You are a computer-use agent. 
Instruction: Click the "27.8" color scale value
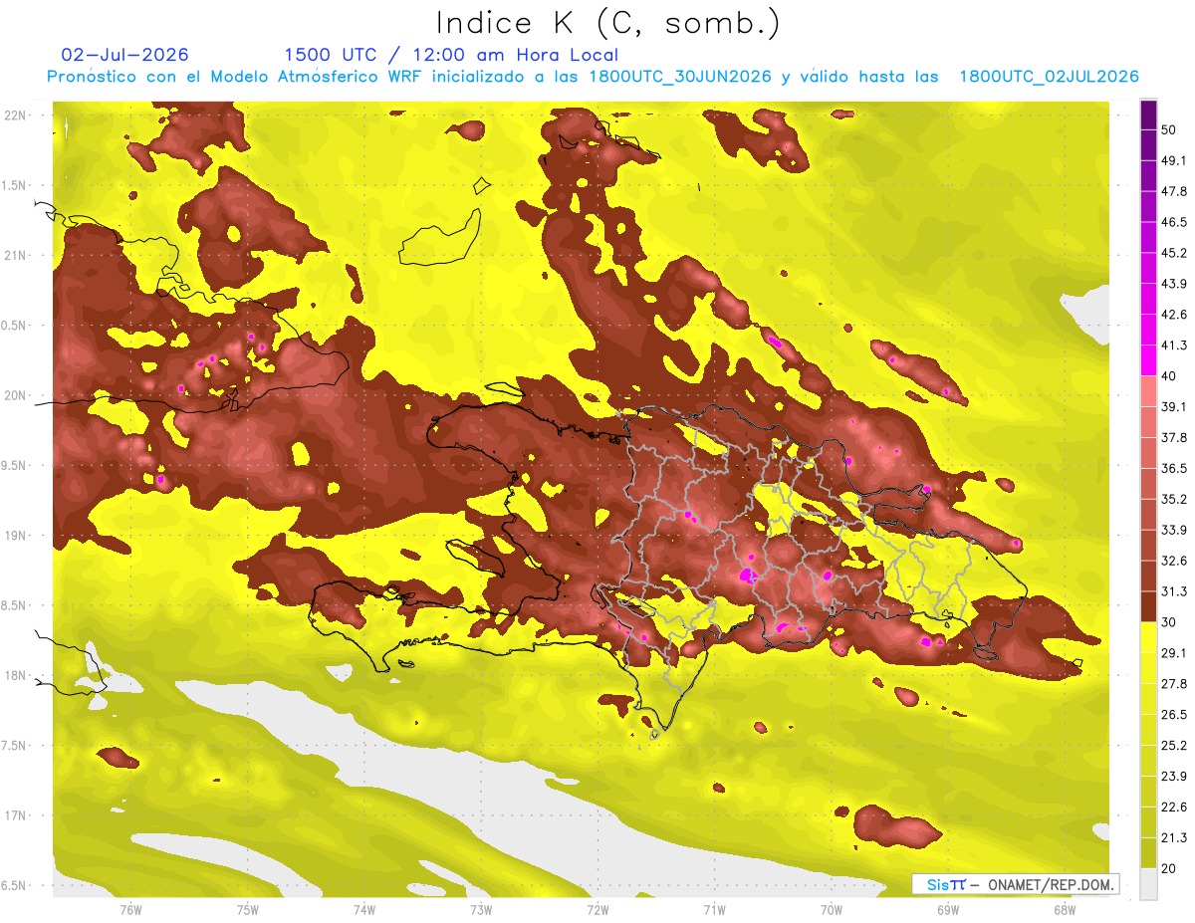tap(1174, 683)
